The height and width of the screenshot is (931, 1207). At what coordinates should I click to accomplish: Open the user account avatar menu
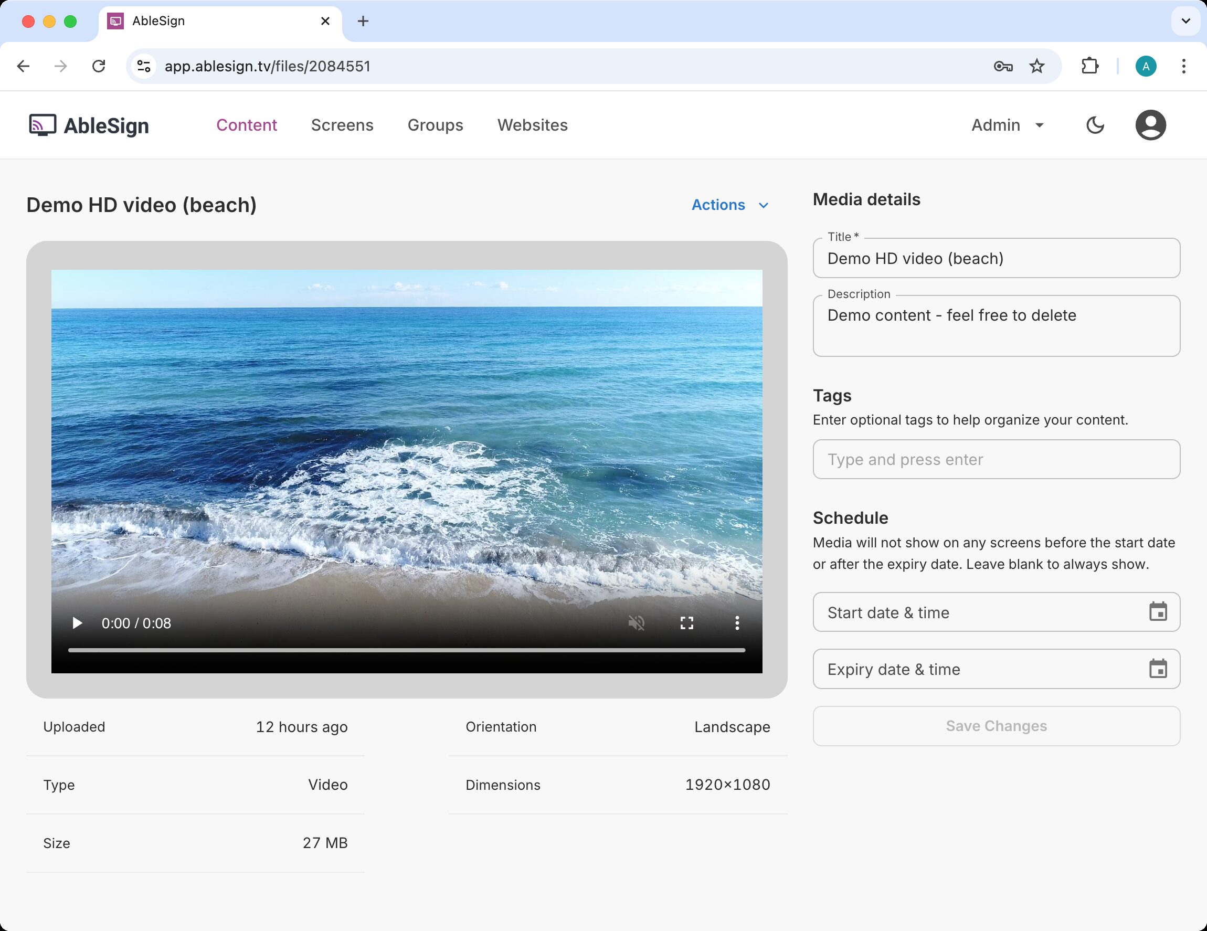point(1151,125)
